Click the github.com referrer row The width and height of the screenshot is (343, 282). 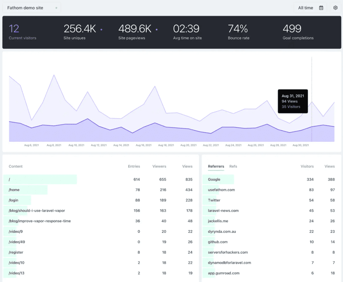coord(218,242)
